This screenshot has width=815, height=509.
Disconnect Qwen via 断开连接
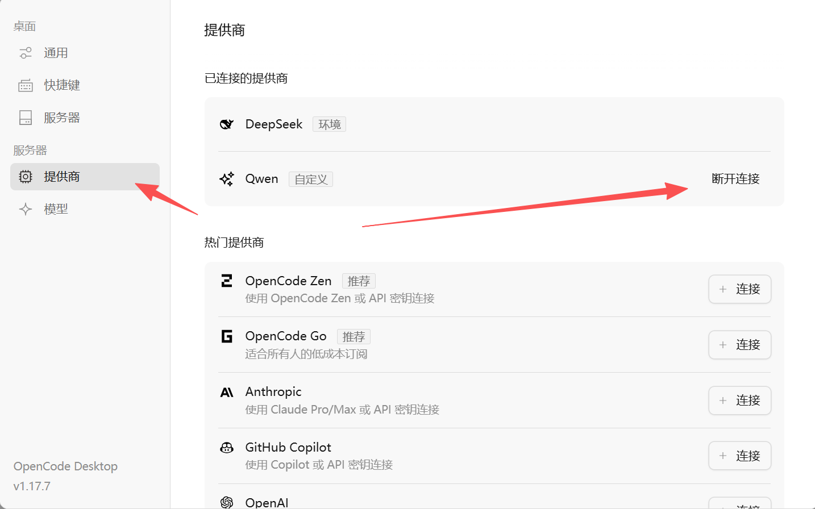(735, 179)
